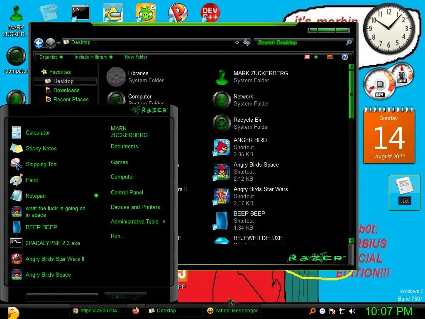Open the command prompt desktop shortcut

81,13
